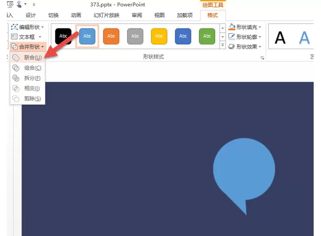Switch to the 动画 animations tab
The height and width of the screenshot is (236, 321).
click(76, 15)
